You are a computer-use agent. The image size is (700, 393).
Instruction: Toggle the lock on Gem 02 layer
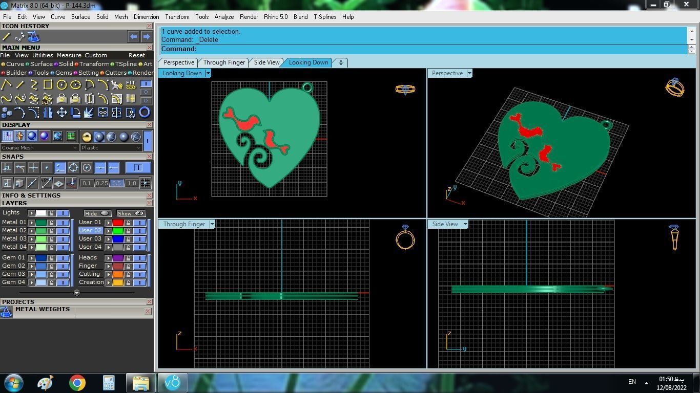(51, 266)
